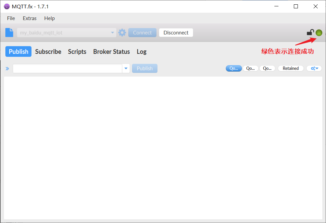Select the third QoS level toggle
326x223 pixels.
(267, 68)
